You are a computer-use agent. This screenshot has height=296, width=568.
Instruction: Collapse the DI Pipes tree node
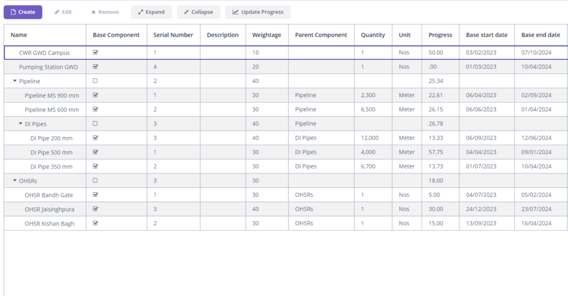tap(21, 124)
